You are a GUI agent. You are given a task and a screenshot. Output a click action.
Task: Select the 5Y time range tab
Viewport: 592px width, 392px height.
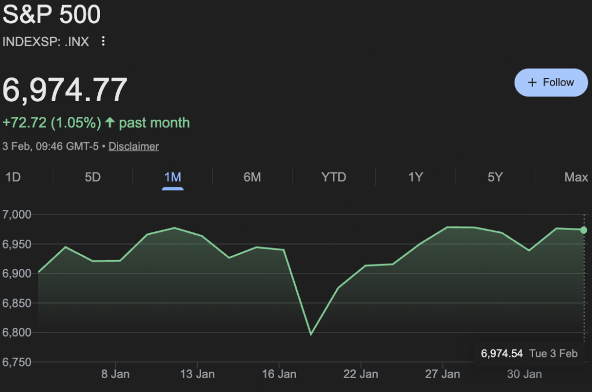495,177
